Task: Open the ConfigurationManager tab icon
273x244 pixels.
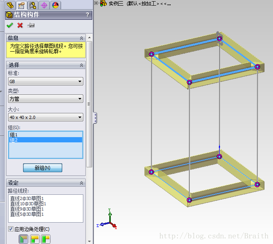Action: [x=33, y=5]
